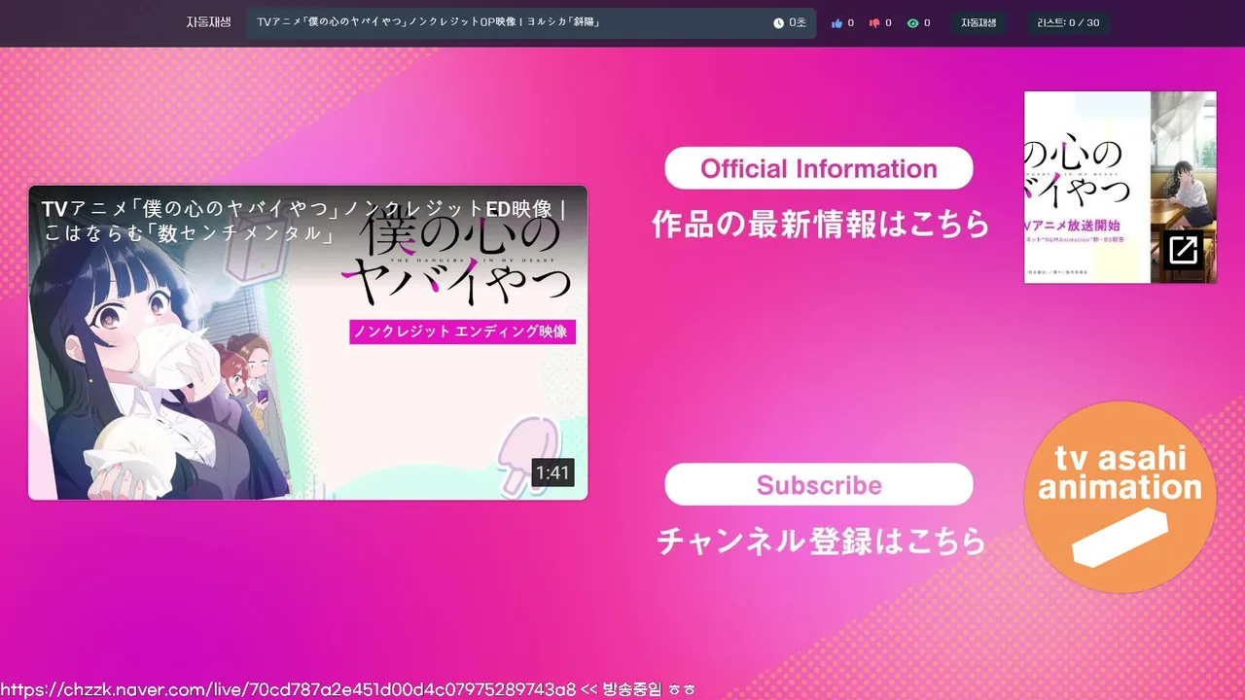The image size is (1245, 700).
Task: Click the tv asahi animation channel logo
Action: pos(1120,497)
